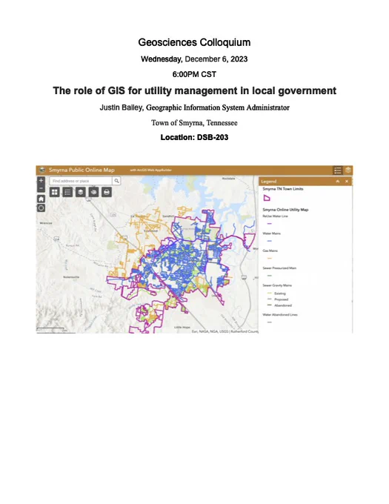389x504 pixels.
Task: Open the widget left of print icon
Action: click(x=93, y=192)
